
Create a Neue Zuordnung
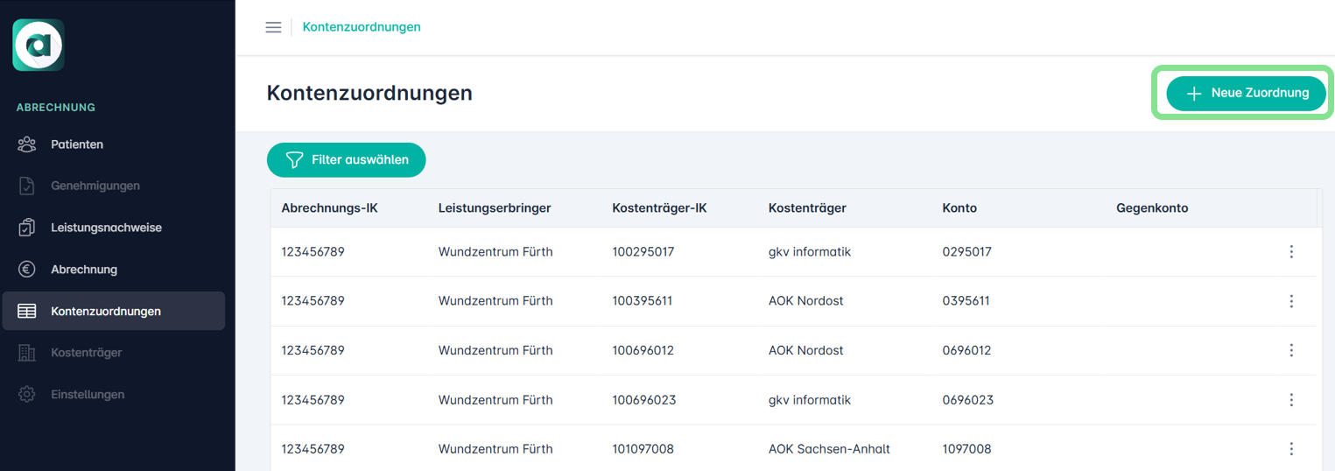tap(1246, 93)
